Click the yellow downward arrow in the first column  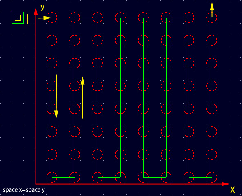click(56, 97)
